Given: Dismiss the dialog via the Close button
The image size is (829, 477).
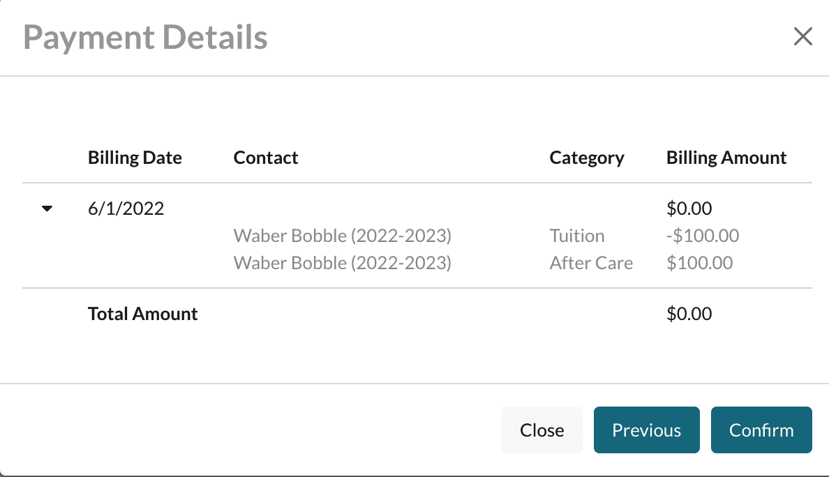Looking at the screenshot, I should coord(542,430).
